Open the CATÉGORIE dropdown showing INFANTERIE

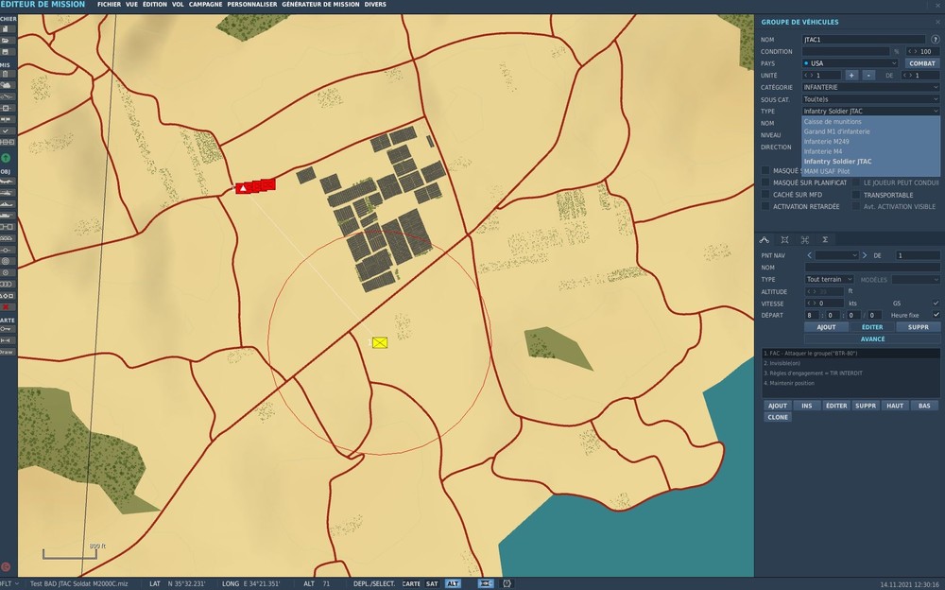(x=869, y=86)
